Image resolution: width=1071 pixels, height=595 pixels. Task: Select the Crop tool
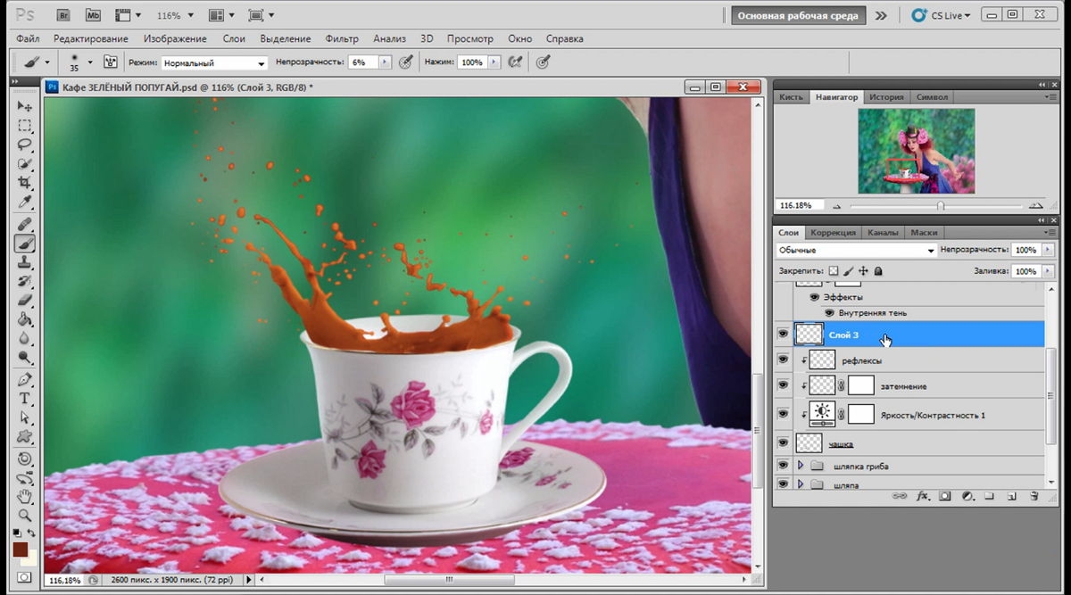click(25, 183)
